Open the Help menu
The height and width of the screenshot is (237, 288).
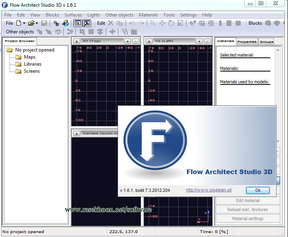click(207, 15)
